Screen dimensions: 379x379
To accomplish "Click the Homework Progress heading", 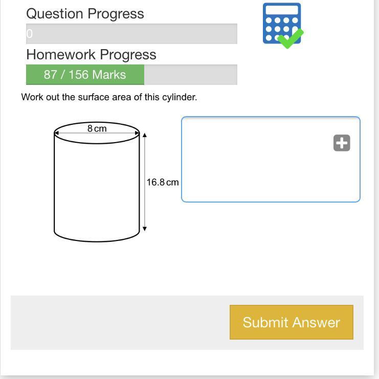I will [x=91, y=55].
